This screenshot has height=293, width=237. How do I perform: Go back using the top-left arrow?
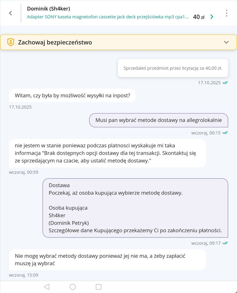pyautogui.click(x=11, y=13)
